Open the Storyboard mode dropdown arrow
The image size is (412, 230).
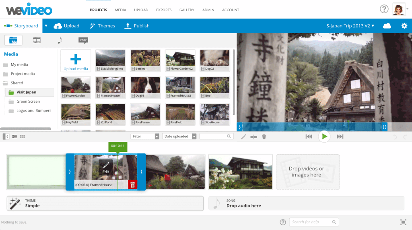(x=46, y=26)
